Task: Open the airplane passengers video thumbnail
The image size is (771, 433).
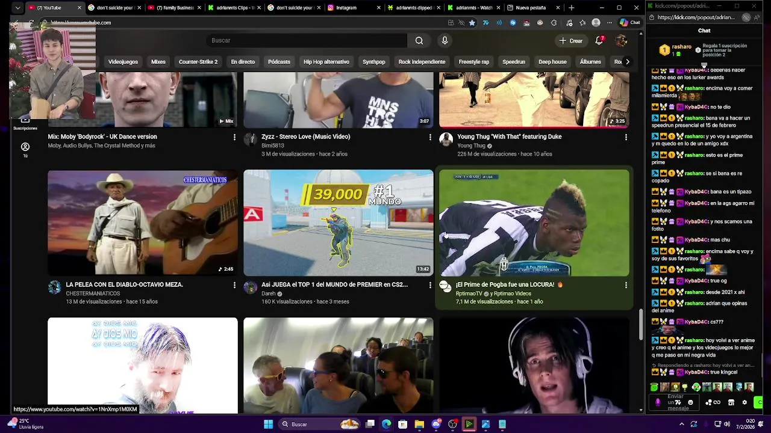Action: pos(339,365)
